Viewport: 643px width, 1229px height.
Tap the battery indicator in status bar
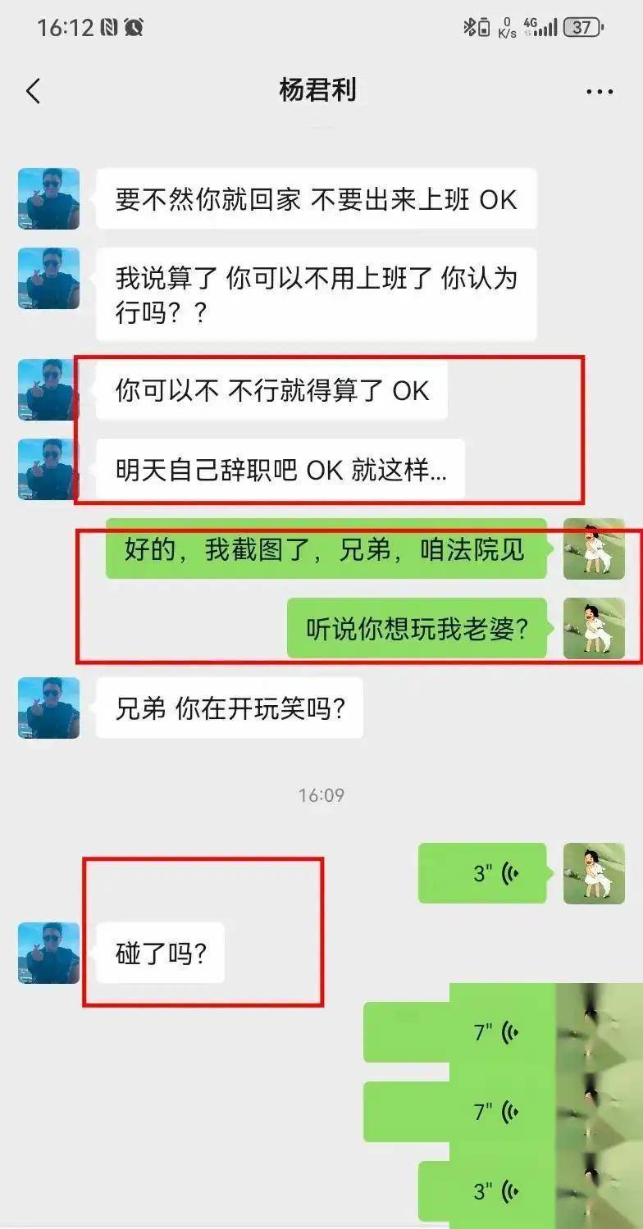coord(584,27)
